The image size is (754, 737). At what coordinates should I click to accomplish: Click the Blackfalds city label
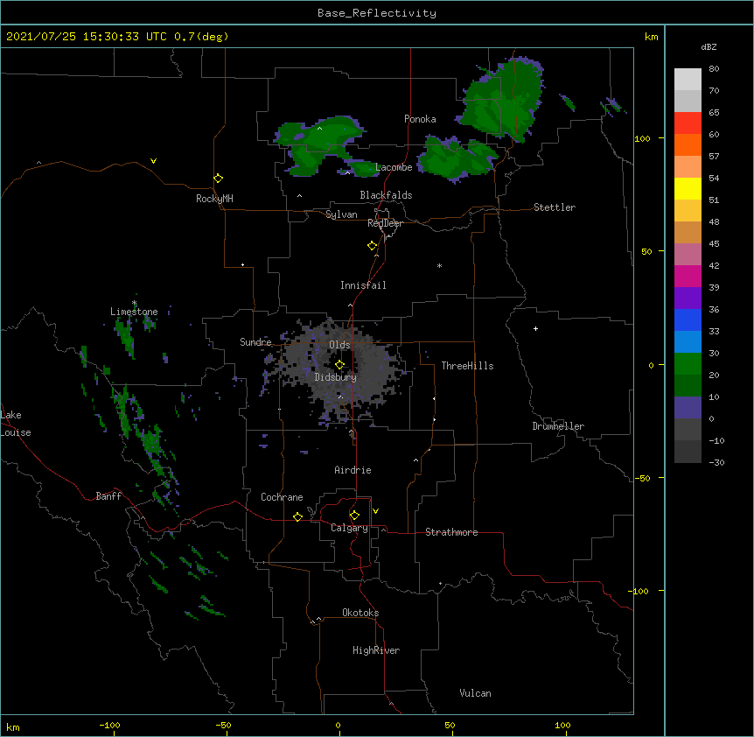tap(386, 195)
